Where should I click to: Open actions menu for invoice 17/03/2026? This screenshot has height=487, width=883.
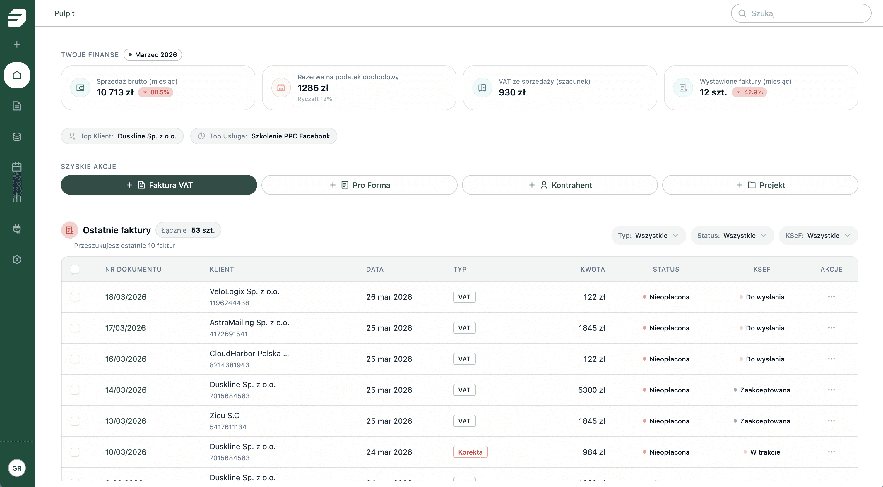click(831, 328)
